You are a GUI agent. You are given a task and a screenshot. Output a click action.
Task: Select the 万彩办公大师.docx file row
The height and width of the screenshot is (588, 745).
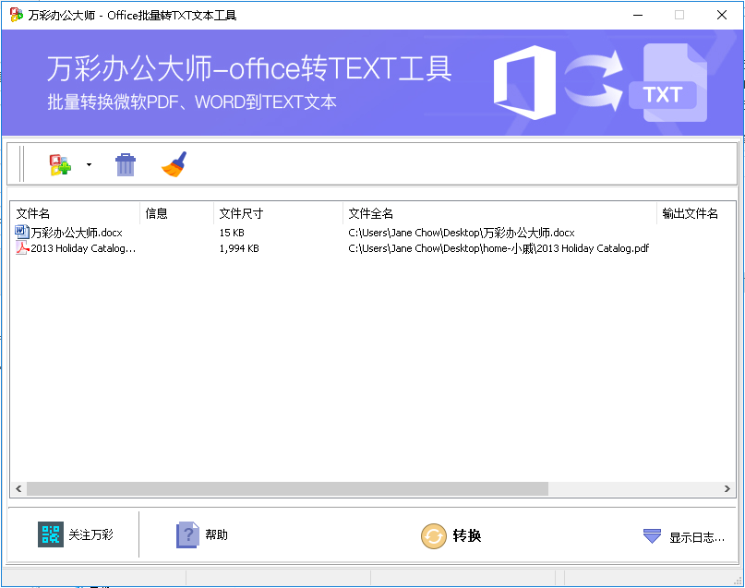(373, 233)
